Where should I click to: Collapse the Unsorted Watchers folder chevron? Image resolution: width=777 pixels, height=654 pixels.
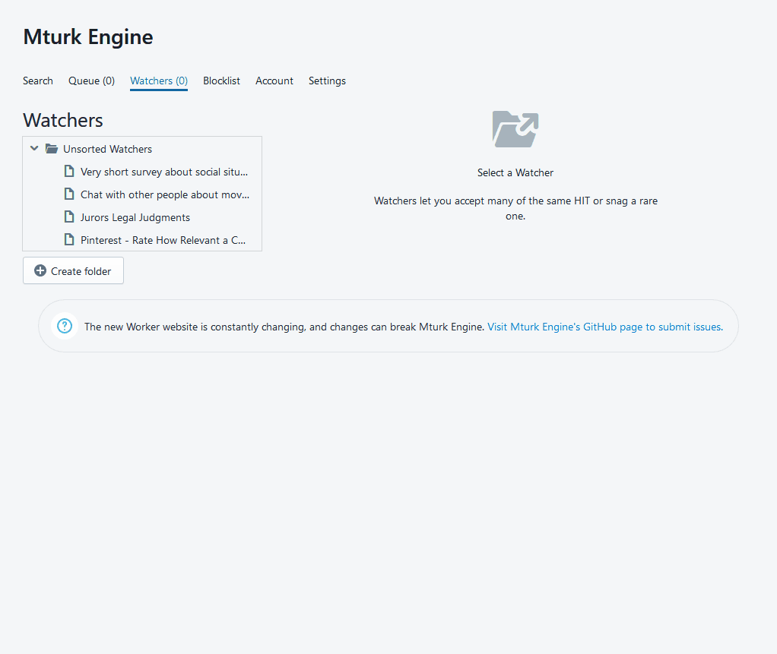pos(34,149)
